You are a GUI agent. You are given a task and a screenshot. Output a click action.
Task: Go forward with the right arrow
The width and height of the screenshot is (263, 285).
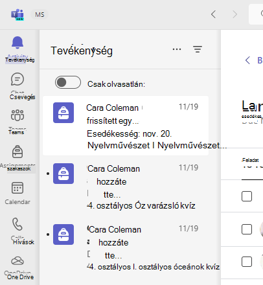tap(234, 14)
